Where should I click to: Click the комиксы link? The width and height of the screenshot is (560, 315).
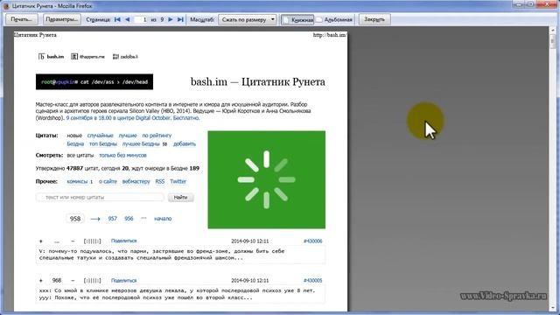pos(77,181)
